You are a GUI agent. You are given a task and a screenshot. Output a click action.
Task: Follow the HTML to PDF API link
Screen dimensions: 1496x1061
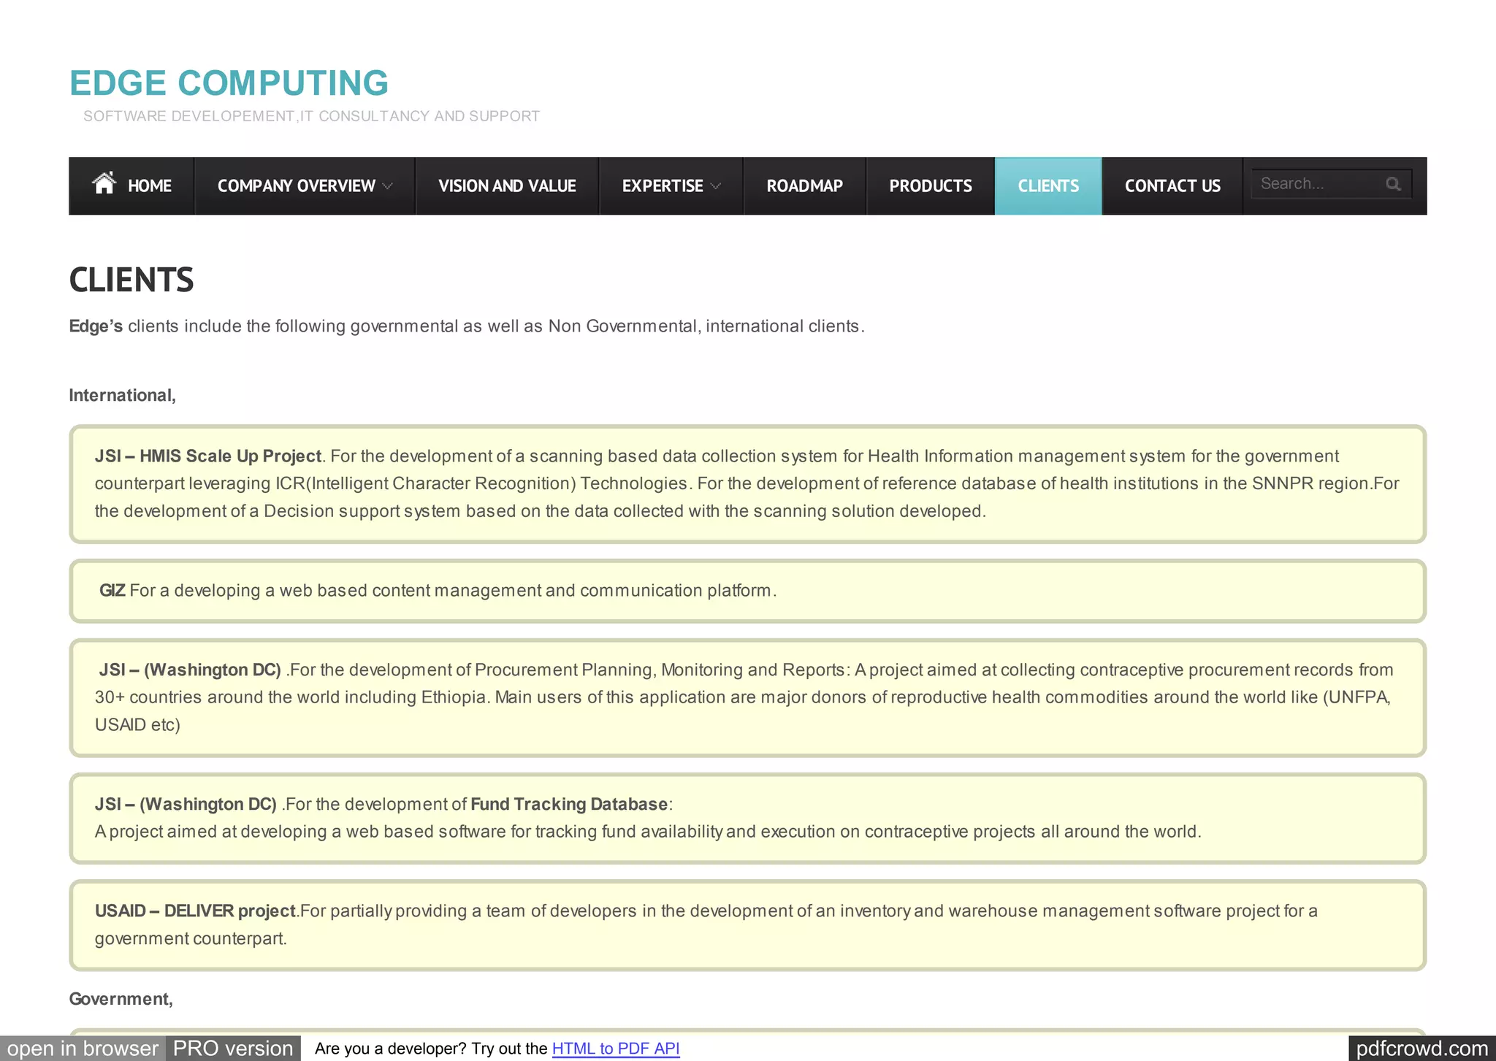pyautogui.click(x=615, y=1049)
